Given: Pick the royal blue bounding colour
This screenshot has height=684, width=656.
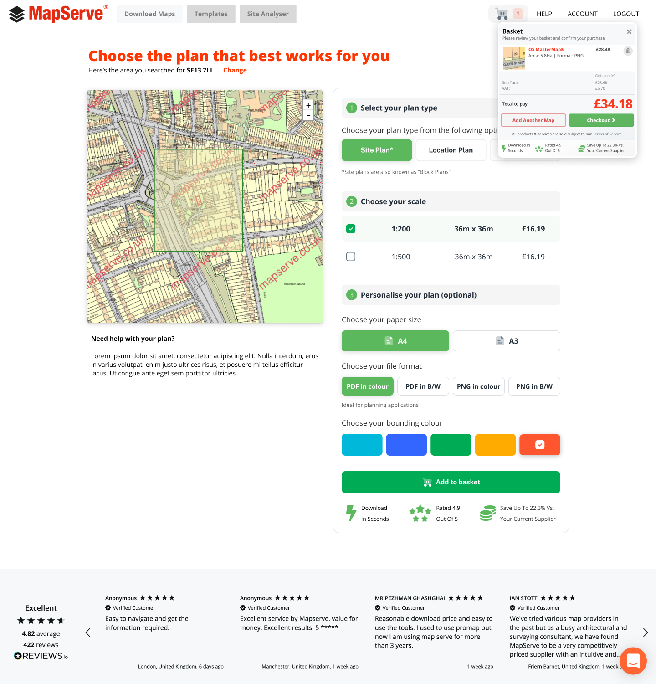Looking at the screenshot, I should pos(406,445).
